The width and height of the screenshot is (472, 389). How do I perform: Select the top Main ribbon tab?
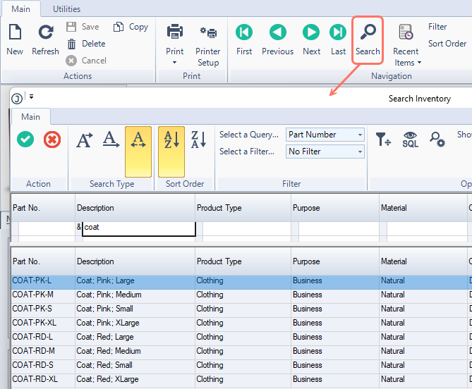coord(20,9)
